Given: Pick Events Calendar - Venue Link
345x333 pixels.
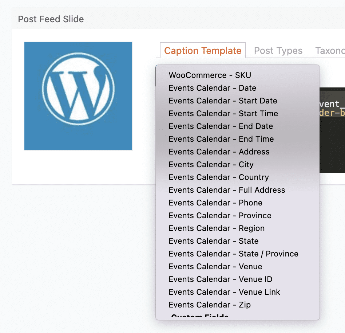Looking at the screenshot, I should 237,293.
